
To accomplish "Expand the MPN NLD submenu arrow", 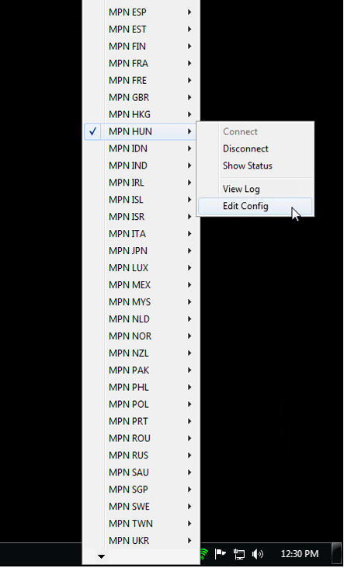I will pos(189,319).
